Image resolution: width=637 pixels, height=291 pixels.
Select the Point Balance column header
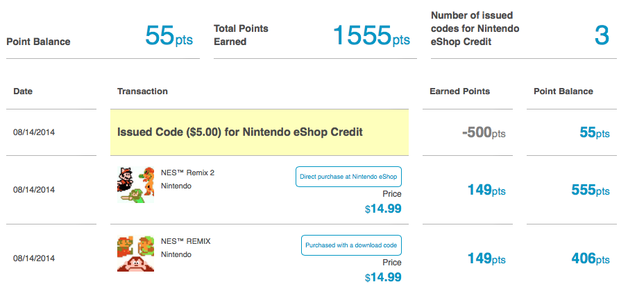coord(563,91)
